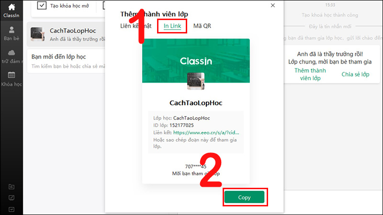Click the 707****45 inviter number
This screenshot has width=383, height=215.
(196, 166)
